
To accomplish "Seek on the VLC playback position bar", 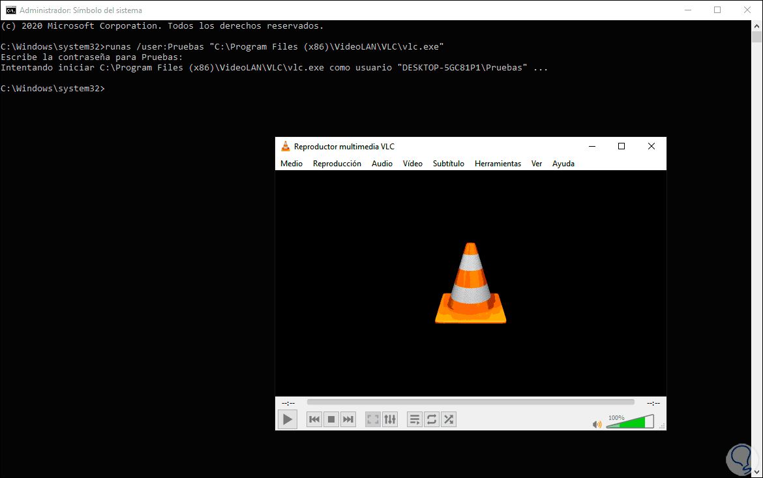I will click(x=471, y=402).
